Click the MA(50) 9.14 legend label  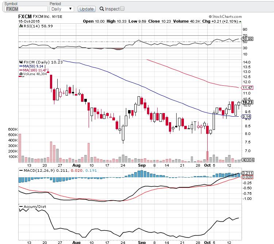point(33,66)
